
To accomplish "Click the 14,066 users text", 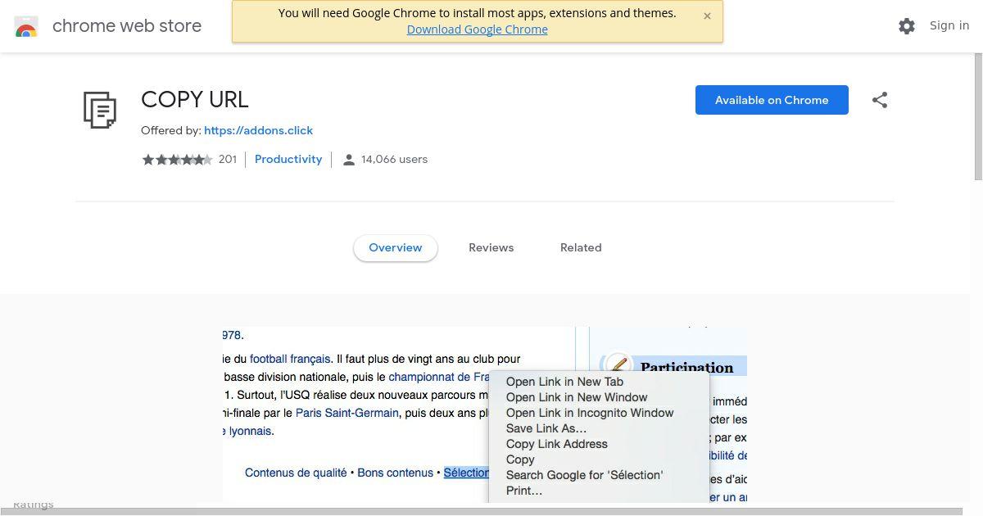I will pyautogui.click(x=394, y=159).
